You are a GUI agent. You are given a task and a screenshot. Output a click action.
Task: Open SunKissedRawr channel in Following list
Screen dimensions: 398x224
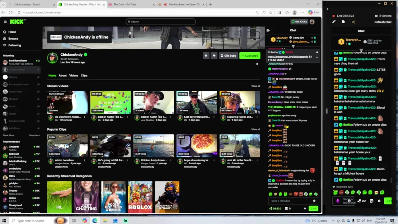coord(21,62)
